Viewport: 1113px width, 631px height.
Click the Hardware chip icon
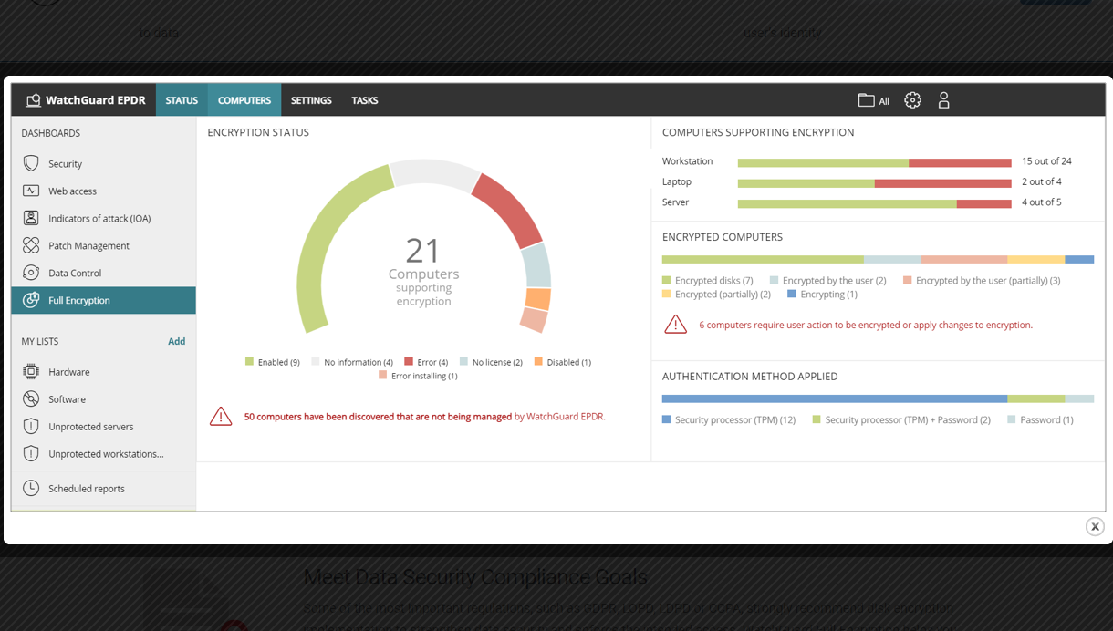tap(31, 372)
